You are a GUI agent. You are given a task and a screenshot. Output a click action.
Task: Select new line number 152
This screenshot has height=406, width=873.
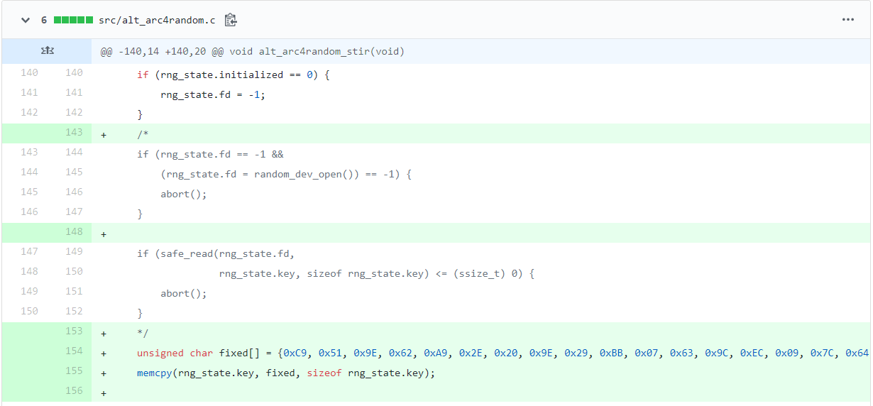point(74,311)
